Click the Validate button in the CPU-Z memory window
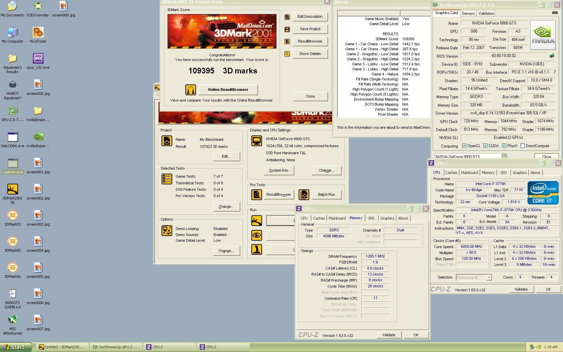The width and height of the screenshot is (563, 352). pyautogui.click(x=389, y=335)
